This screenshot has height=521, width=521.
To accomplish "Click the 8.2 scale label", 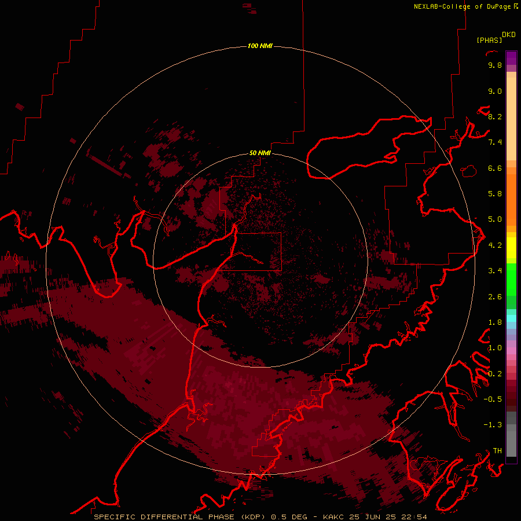I will point(495,116).
